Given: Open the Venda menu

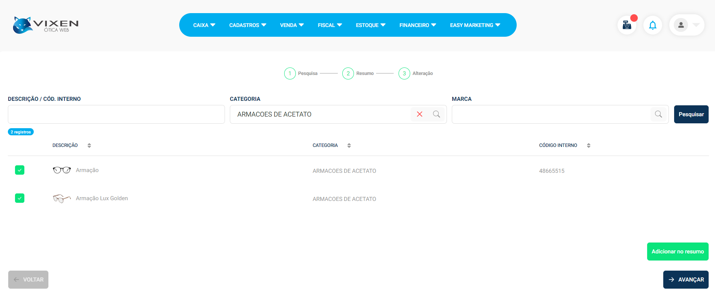Looking at the screenshot, I should (292, 25).
